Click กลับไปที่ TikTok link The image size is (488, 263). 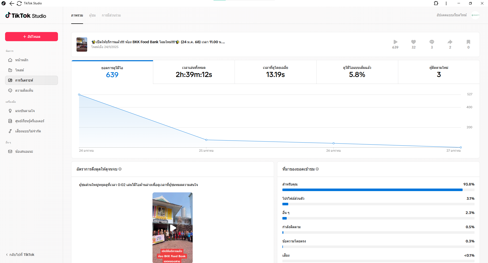click(x=20, y=255)
